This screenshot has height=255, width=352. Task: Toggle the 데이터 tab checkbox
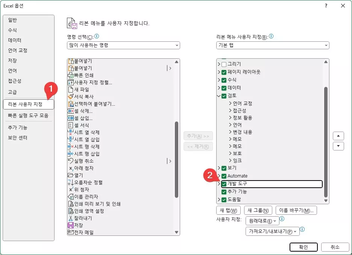click(224, 88)
